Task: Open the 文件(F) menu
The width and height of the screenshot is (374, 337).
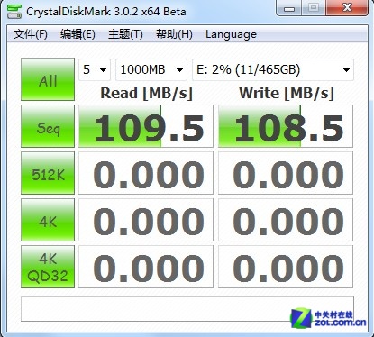Action: tap(31, 34)
